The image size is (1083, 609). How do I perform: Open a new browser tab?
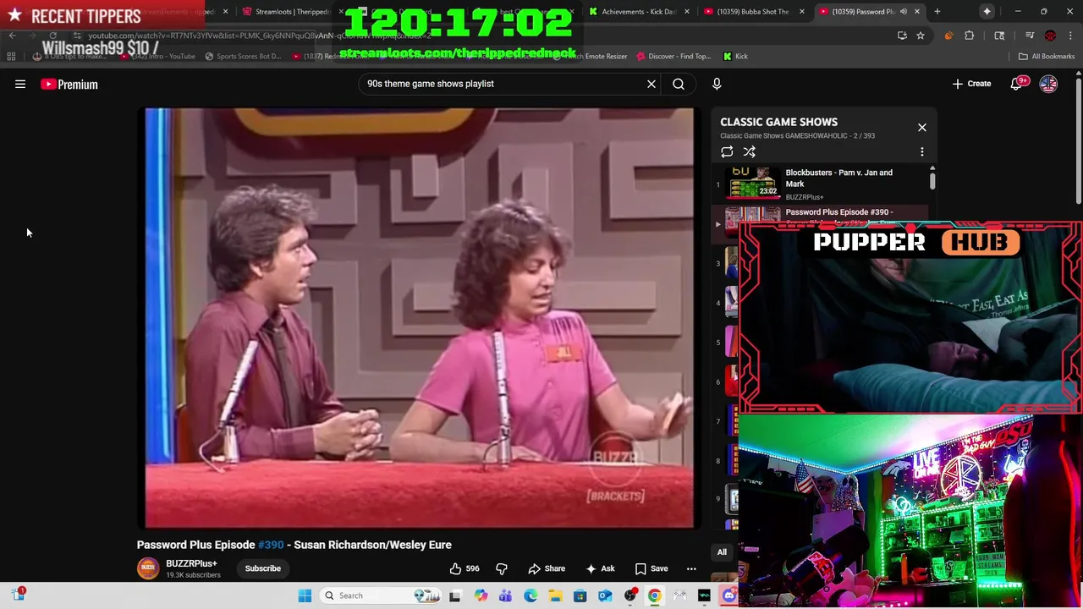(x=937, y=12)
